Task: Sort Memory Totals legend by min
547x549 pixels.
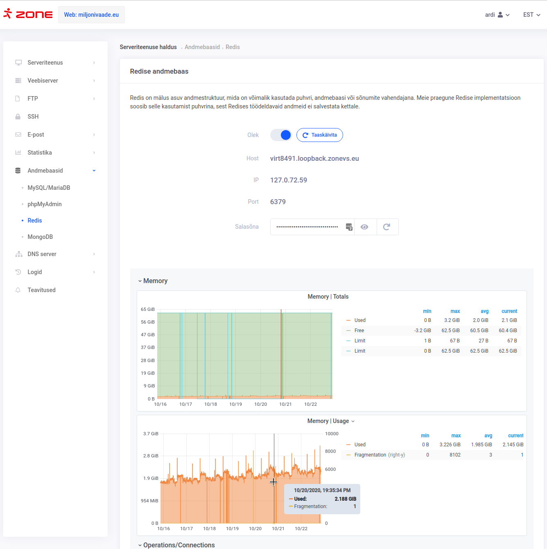Action: click(427, 311)
